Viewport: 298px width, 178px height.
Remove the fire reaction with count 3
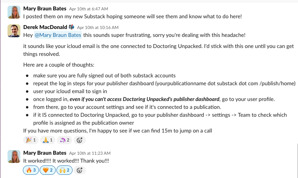click(x=31, y=170)
